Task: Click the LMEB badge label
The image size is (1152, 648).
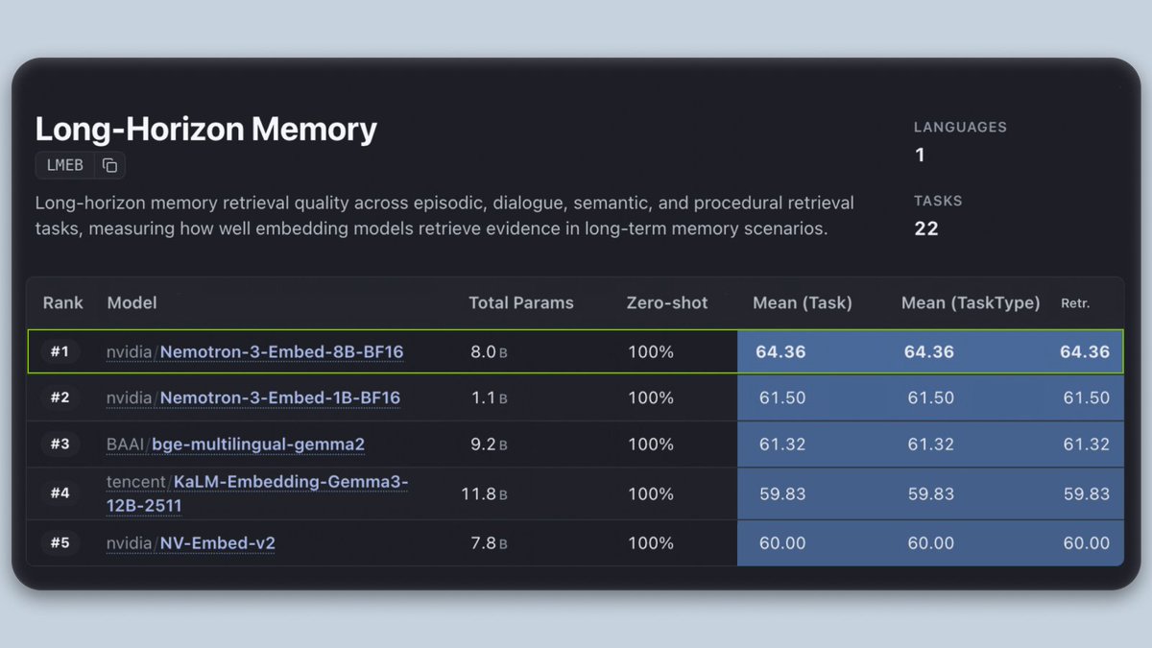Action: 65,165
